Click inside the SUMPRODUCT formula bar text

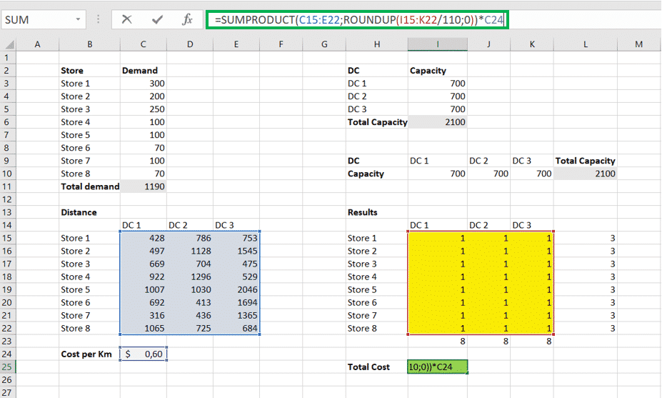[x=357, y=19]
